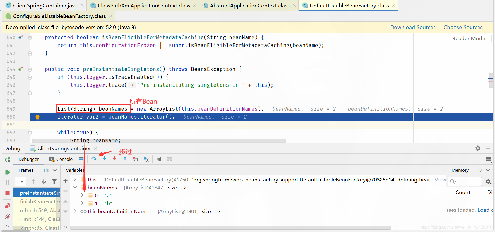Click the New Watch plus icon

point(65,181)
